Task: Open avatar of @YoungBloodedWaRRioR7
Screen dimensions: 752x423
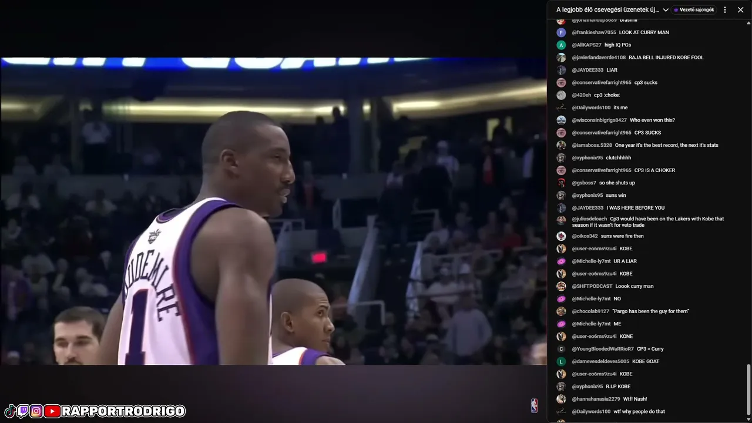Action: [x=561, y=349]
